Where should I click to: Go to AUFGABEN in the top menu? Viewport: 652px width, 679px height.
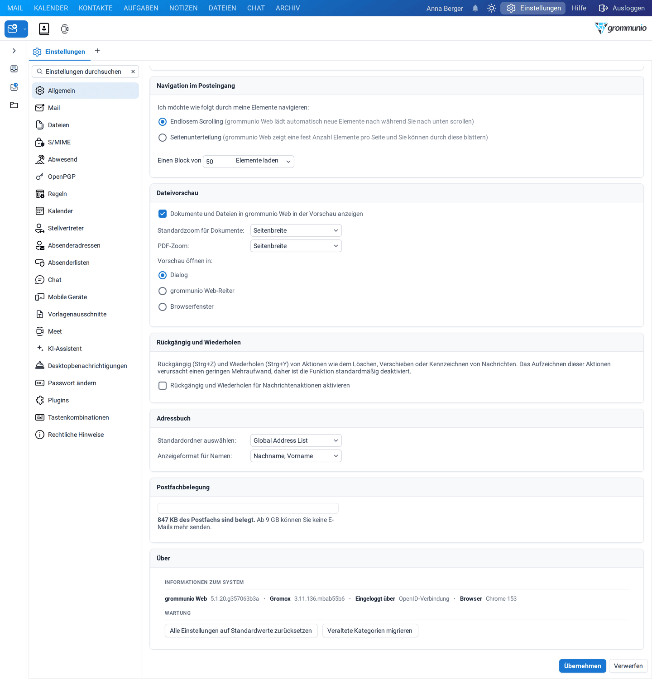141,8
